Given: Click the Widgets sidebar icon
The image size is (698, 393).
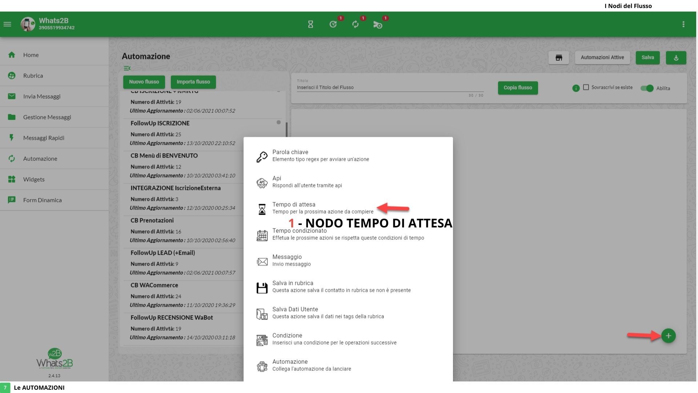Looking at the screenshot, I should [12, 179].
